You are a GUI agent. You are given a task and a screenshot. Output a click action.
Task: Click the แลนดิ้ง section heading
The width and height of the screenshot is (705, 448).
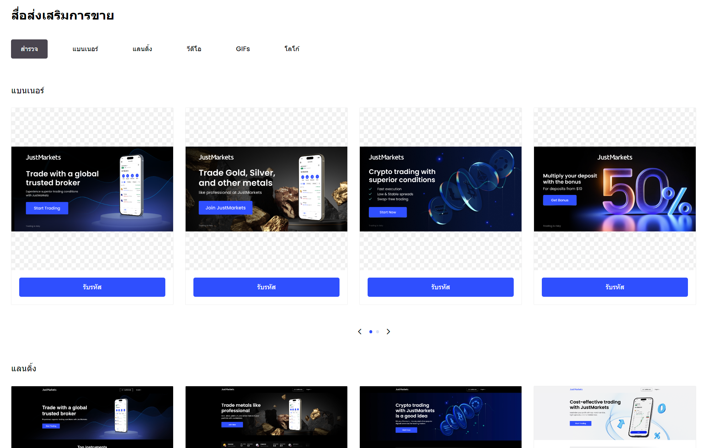(24, 368)
